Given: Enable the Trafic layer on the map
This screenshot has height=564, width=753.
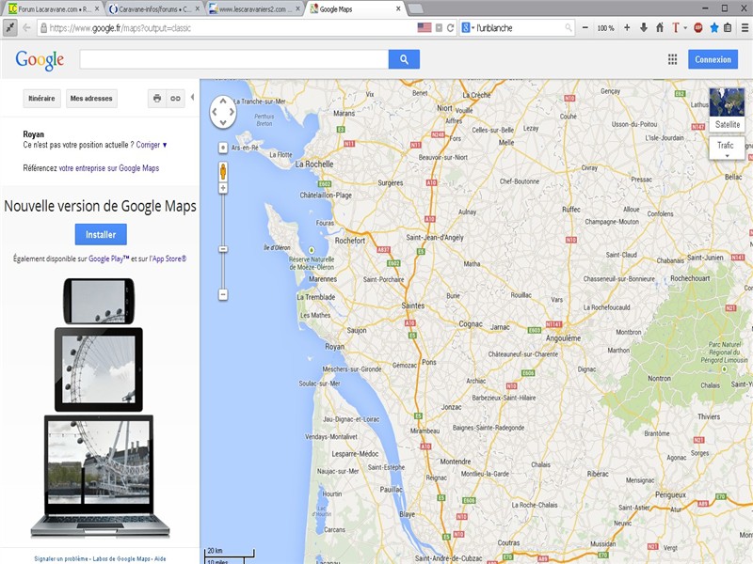Looking at the screenshot, I should pos(724,145).
